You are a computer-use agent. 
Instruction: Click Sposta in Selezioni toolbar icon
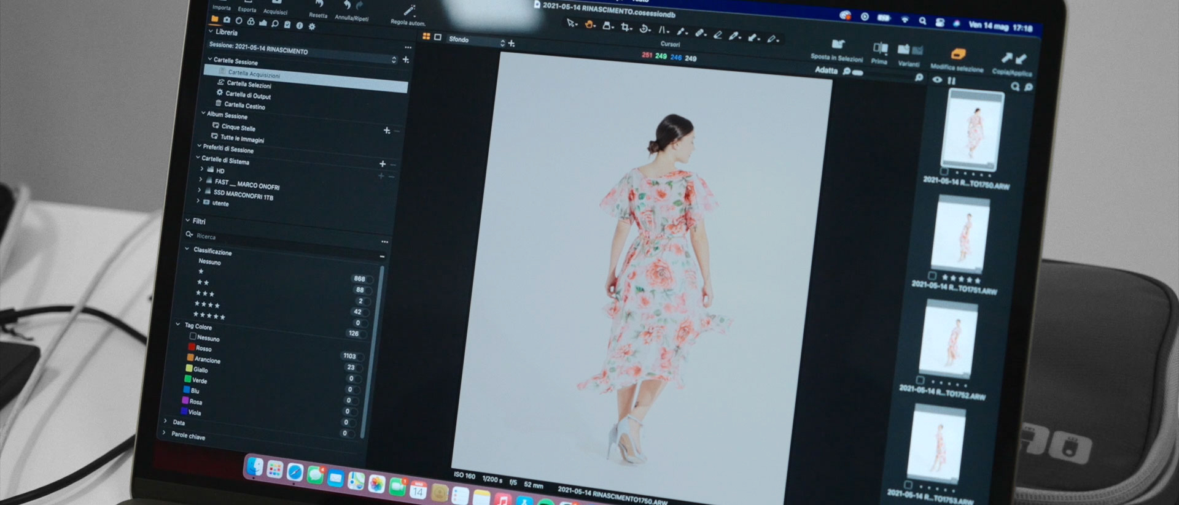pos(838,45)
